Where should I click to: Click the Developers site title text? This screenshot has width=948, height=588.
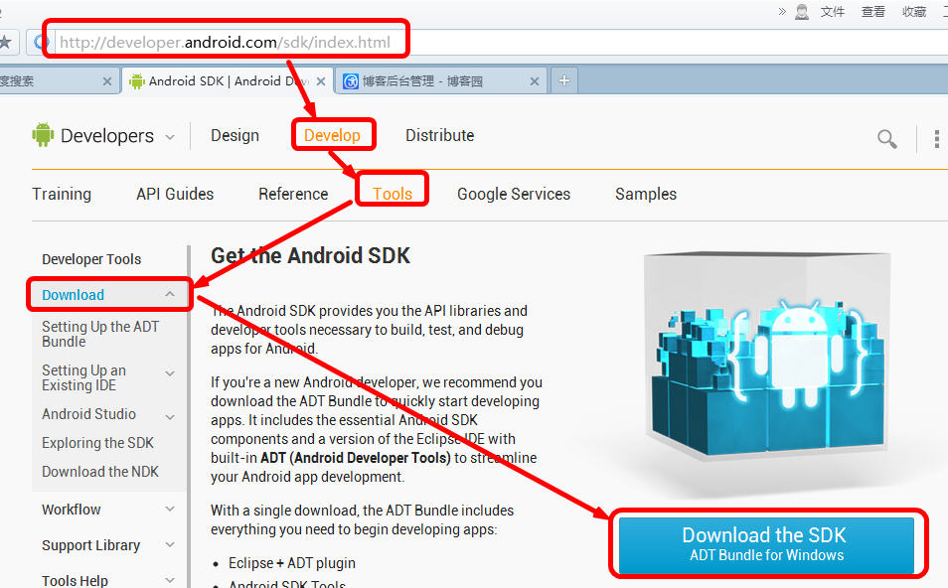click(107, 136)
